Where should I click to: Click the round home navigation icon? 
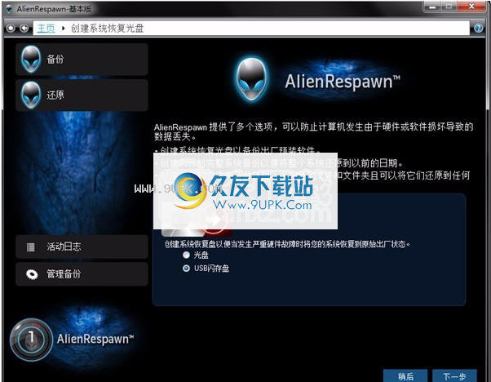(11, 29)
